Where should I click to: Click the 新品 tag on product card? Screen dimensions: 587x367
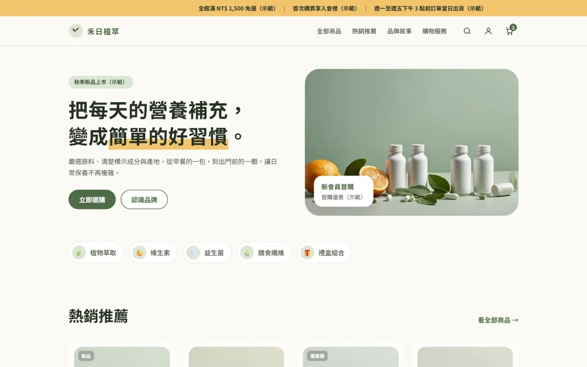(86, 356)
